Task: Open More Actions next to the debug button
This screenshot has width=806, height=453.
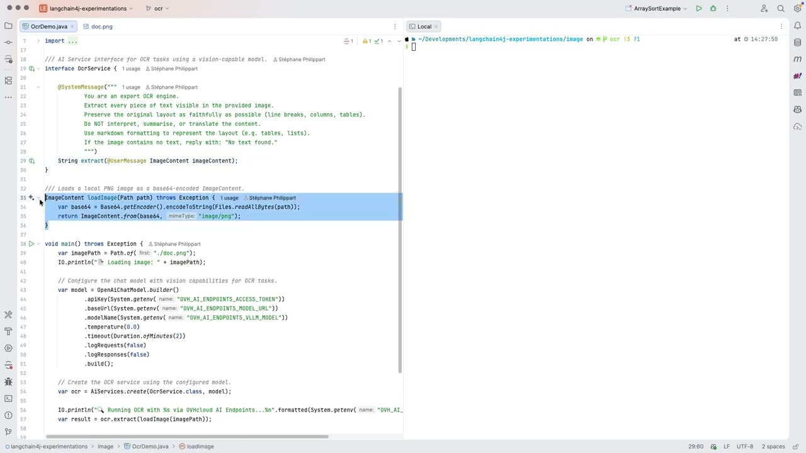Action: click(x=727, y=8)
